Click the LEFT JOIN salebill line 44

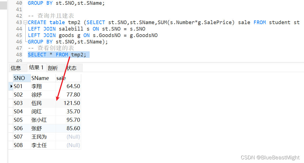pyautogui.click(x=87, y=29)
